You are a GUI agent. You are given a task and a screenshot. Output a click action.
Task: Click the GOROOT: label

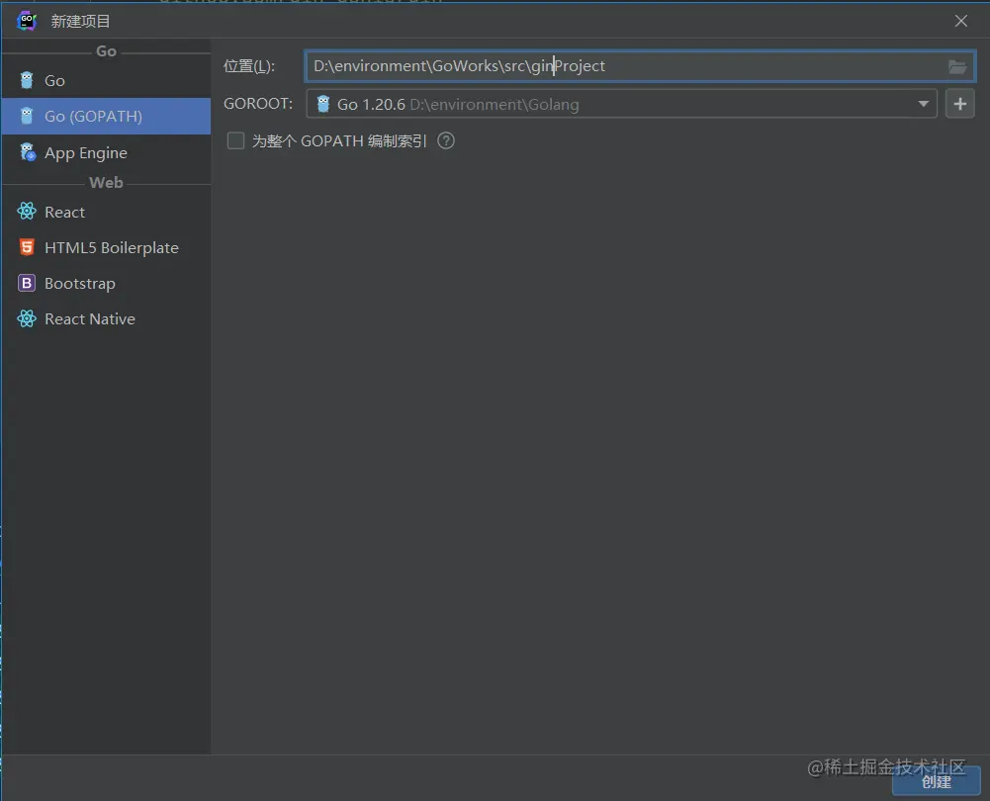click(x=258, y=104)
